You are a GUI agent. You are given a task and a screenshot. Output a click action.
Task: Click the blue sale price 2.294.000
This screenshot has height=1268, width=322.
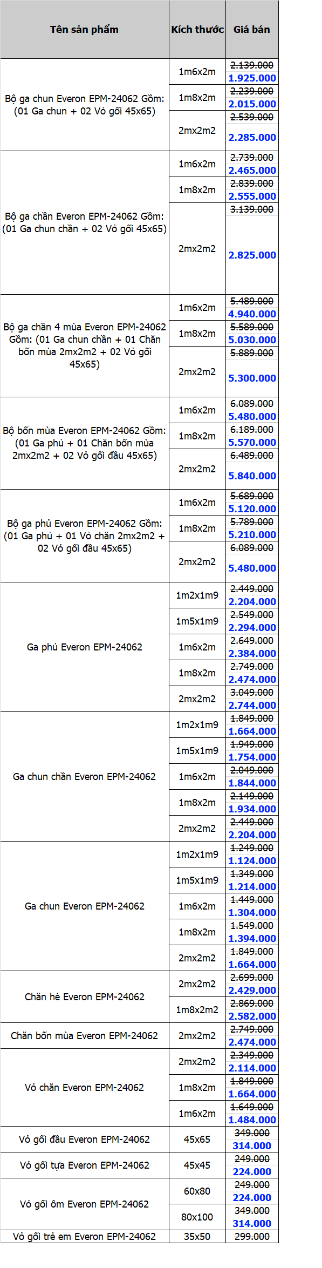pos(252,627)
